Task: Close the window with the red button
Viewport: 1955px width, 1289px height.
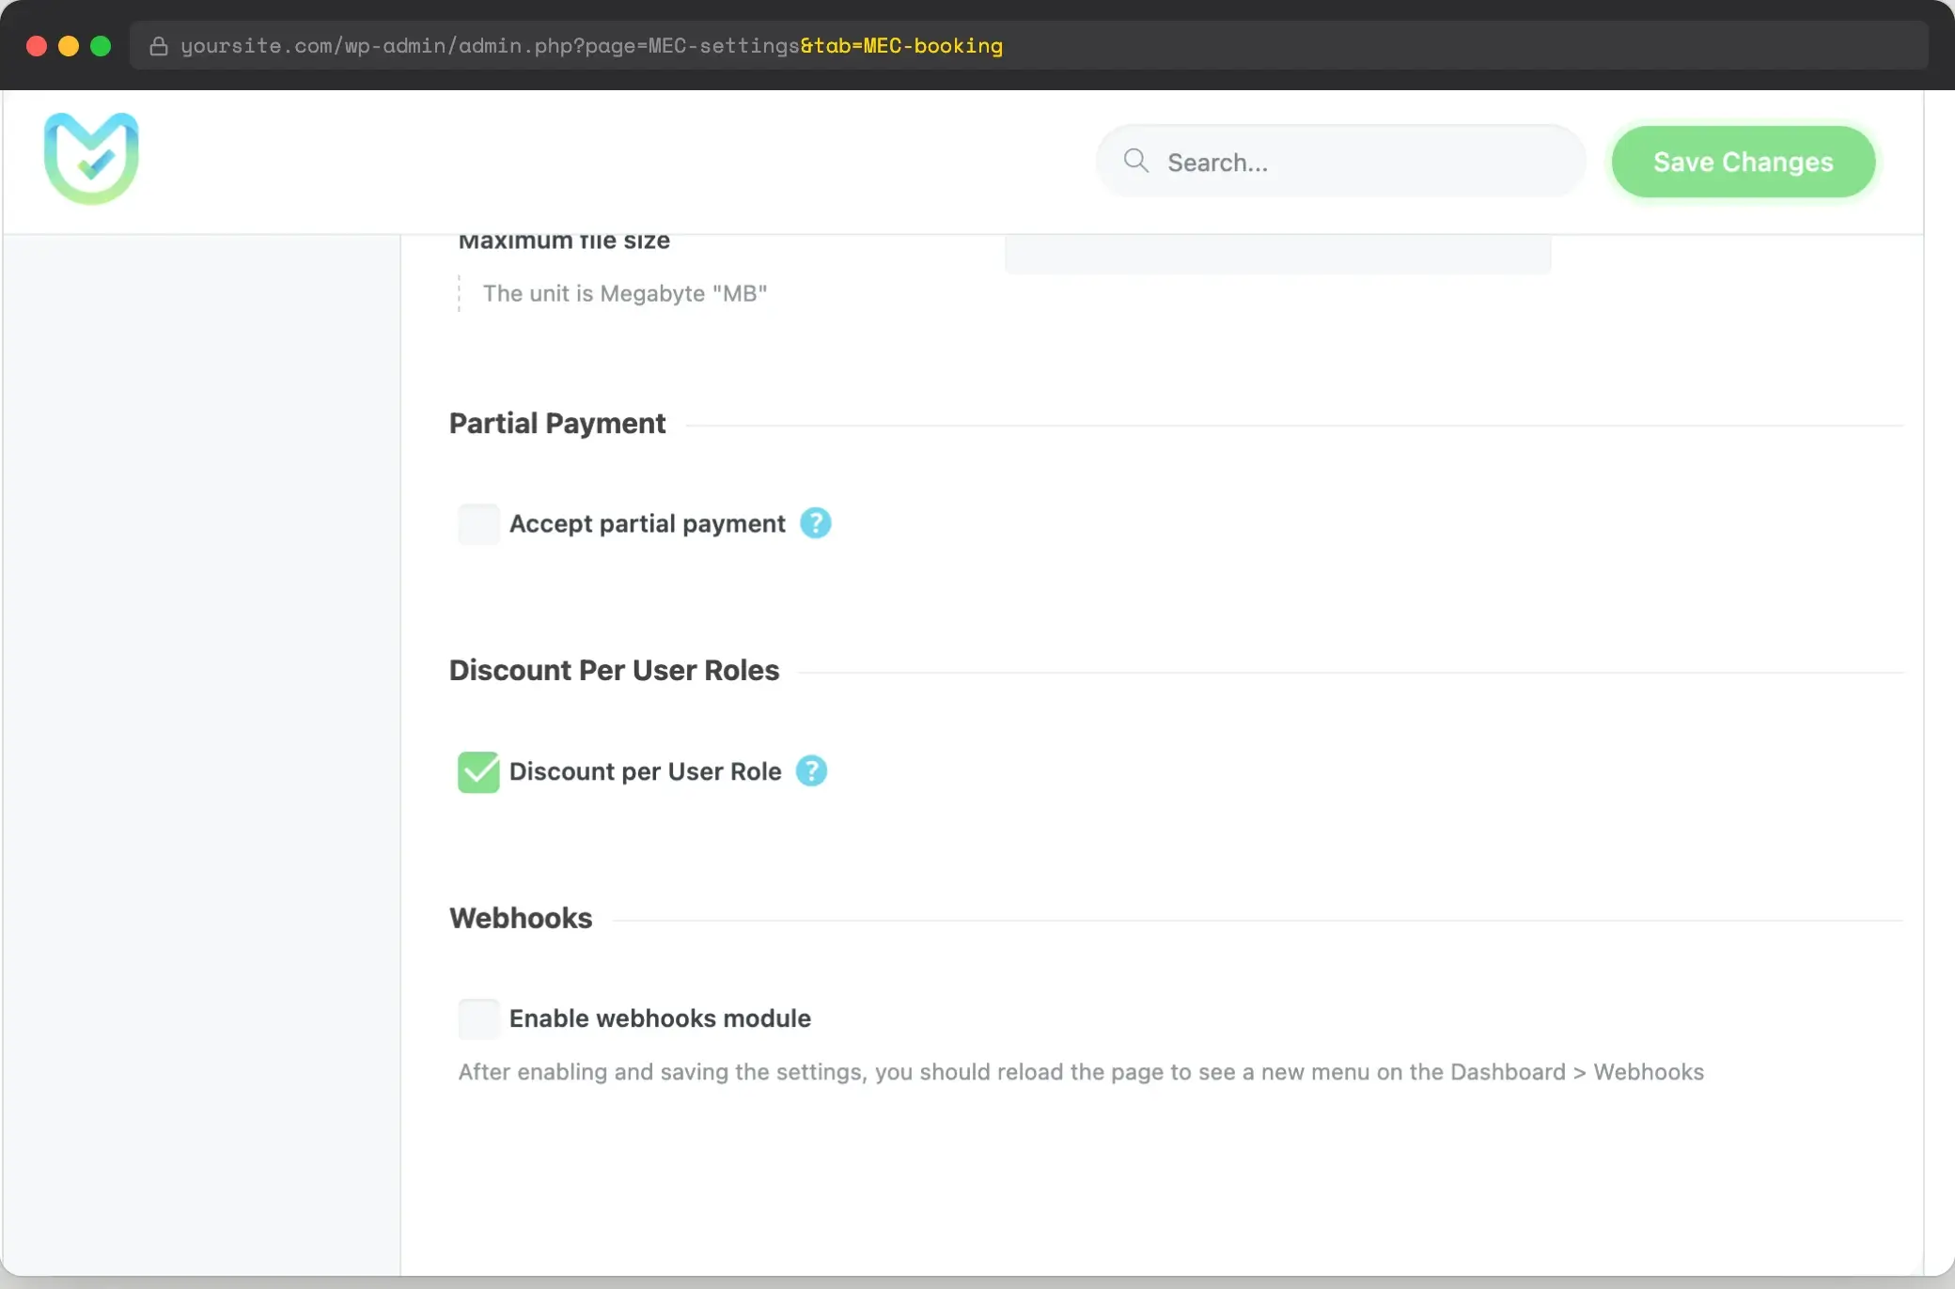Action: coord(37,46)
